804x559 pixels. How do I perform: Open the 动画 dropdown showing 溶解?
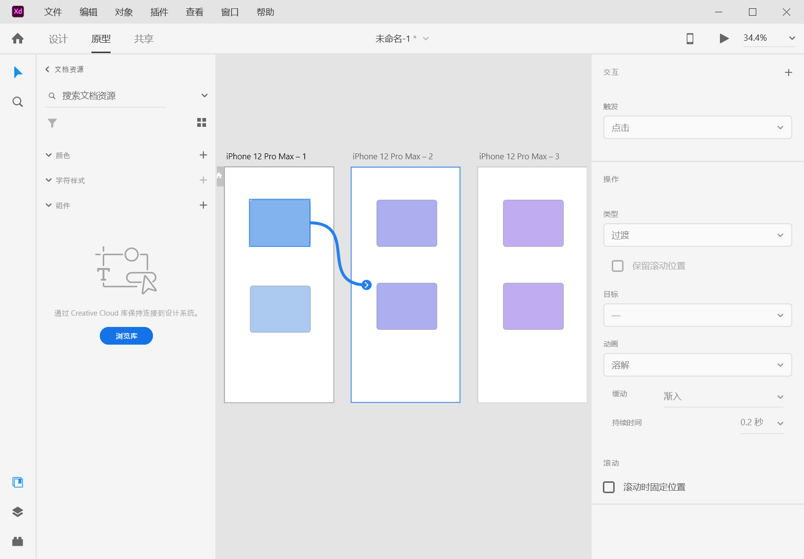click(x=697, y=365)
